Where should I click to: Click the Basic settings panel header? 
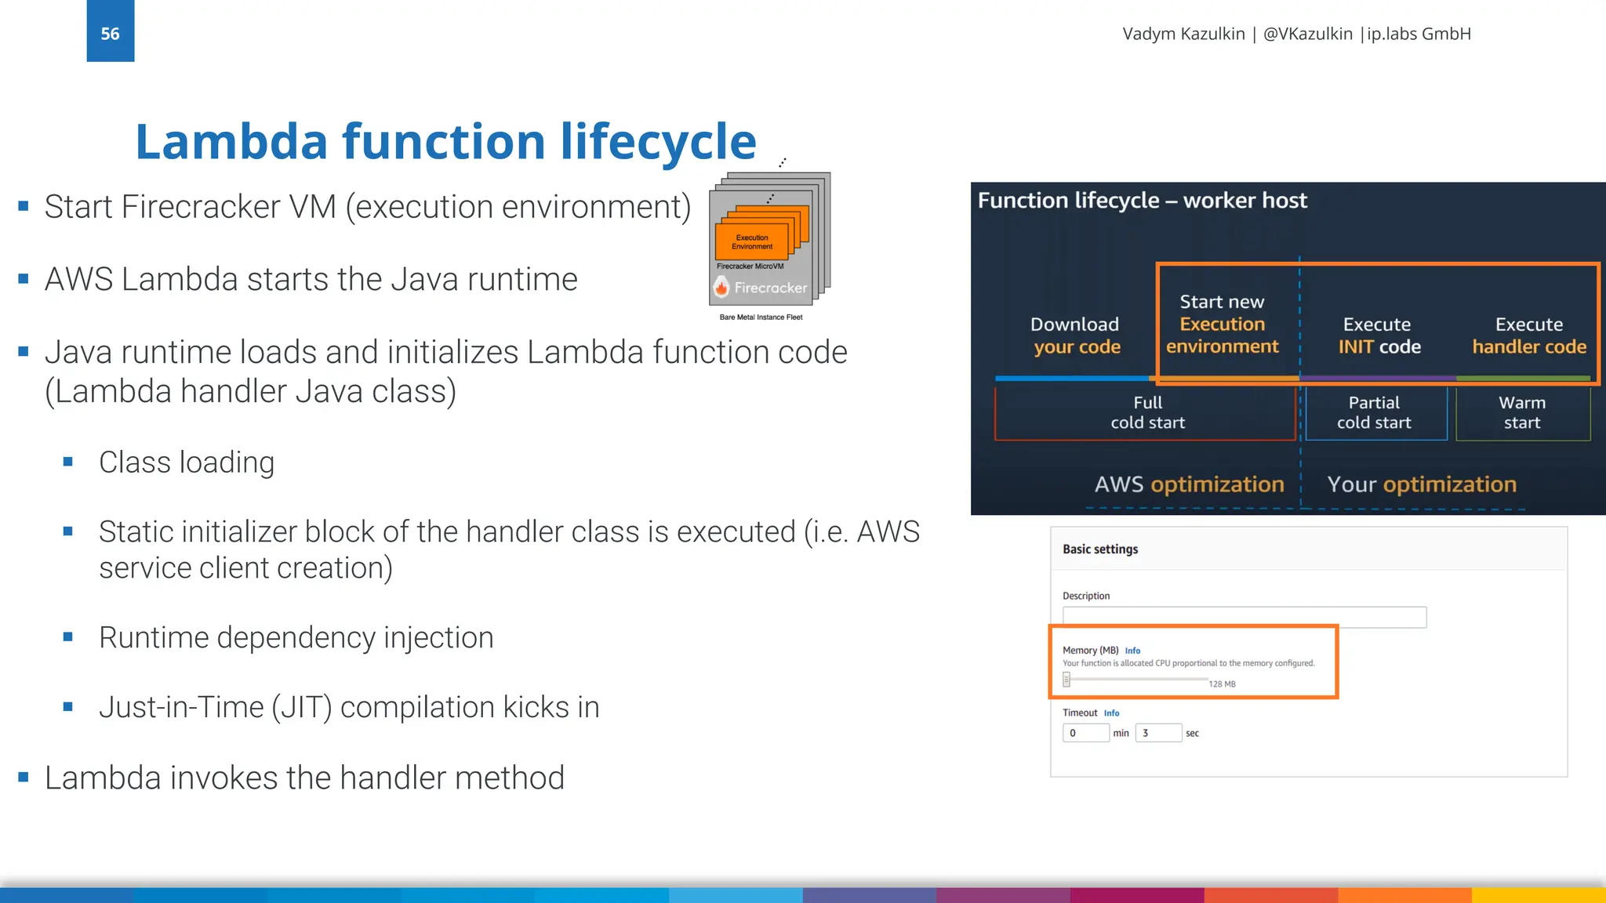click(x=1100, y=549)
